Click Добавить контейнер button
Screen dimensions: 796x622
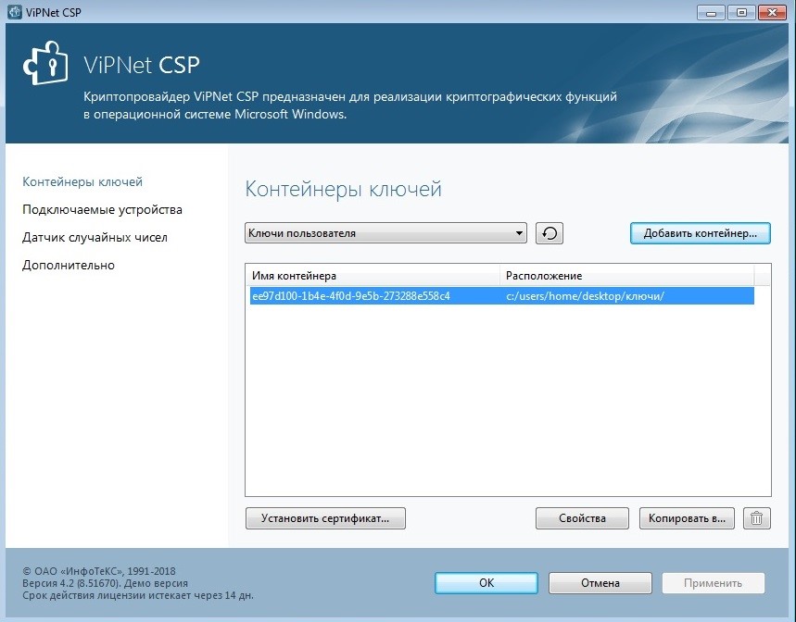[700, 233]
